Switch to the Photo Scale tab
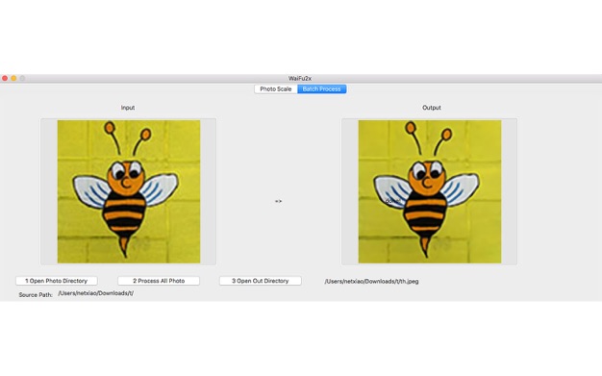 [276, 89]
